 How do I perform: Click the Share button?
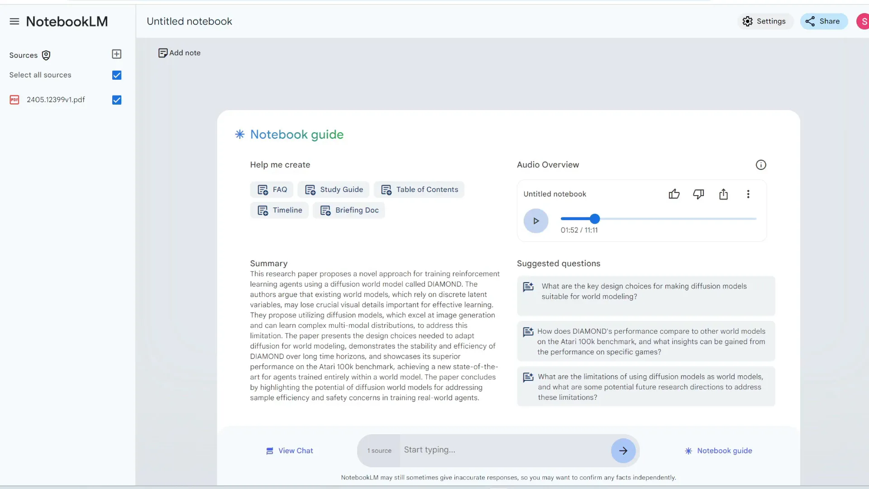tap(824, 21)
